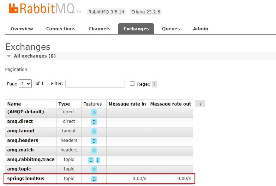Click the I badge in amq.rabbitmq.trace row
This screenshot has width=276, height=186.
pos(98,160)
